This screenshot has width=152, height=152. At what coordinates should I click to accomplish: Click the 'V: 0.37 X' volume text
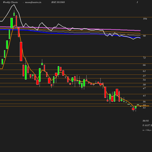pyautogui.click(x=147, y=125)
